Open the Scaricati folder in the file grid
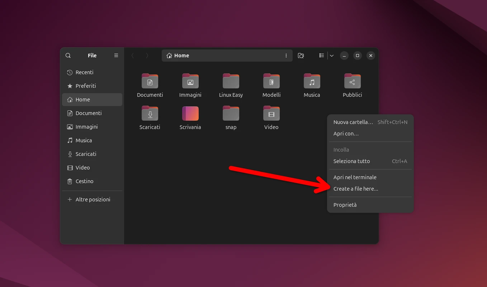This screenshot has width=487, height=287. coord(150,113)
